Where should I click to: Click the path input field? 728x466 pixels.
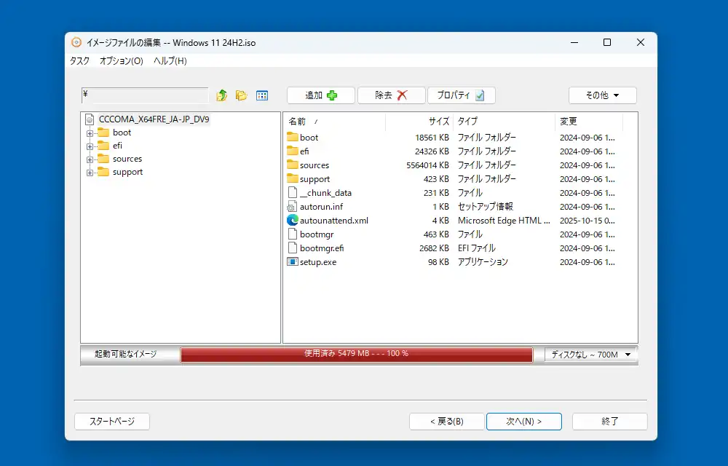coord(145,95)
